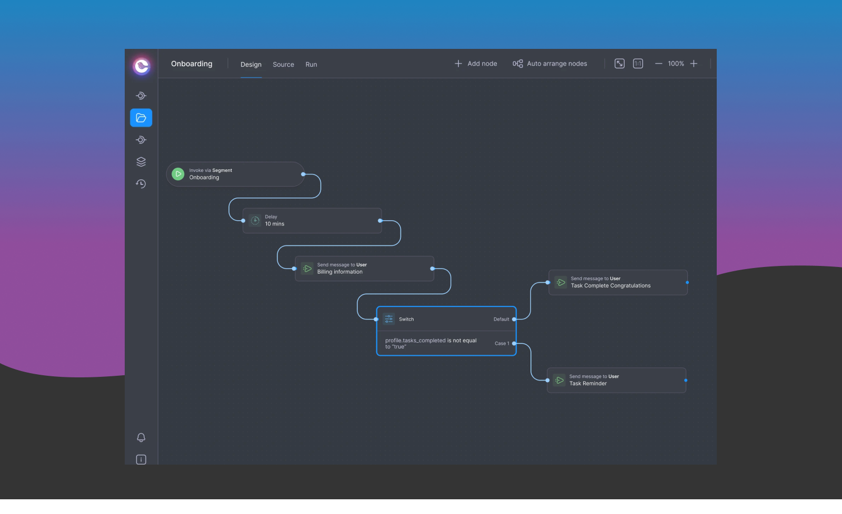The height and width of the screenshot is (514, 842).
Task: Zoom out using the minus control
Action: point(658,63)
